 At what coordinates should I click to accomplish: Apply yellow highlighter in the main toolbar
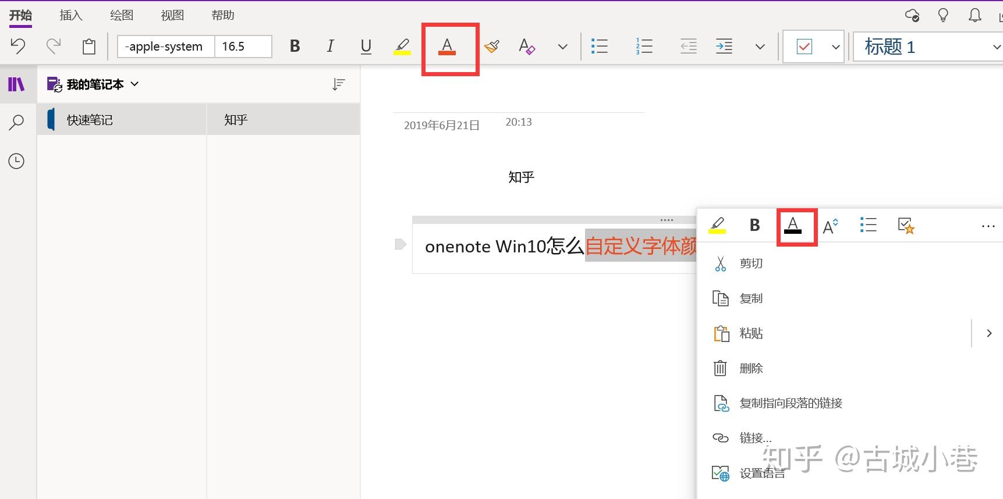pyautogui.click(x=402, y=47)
